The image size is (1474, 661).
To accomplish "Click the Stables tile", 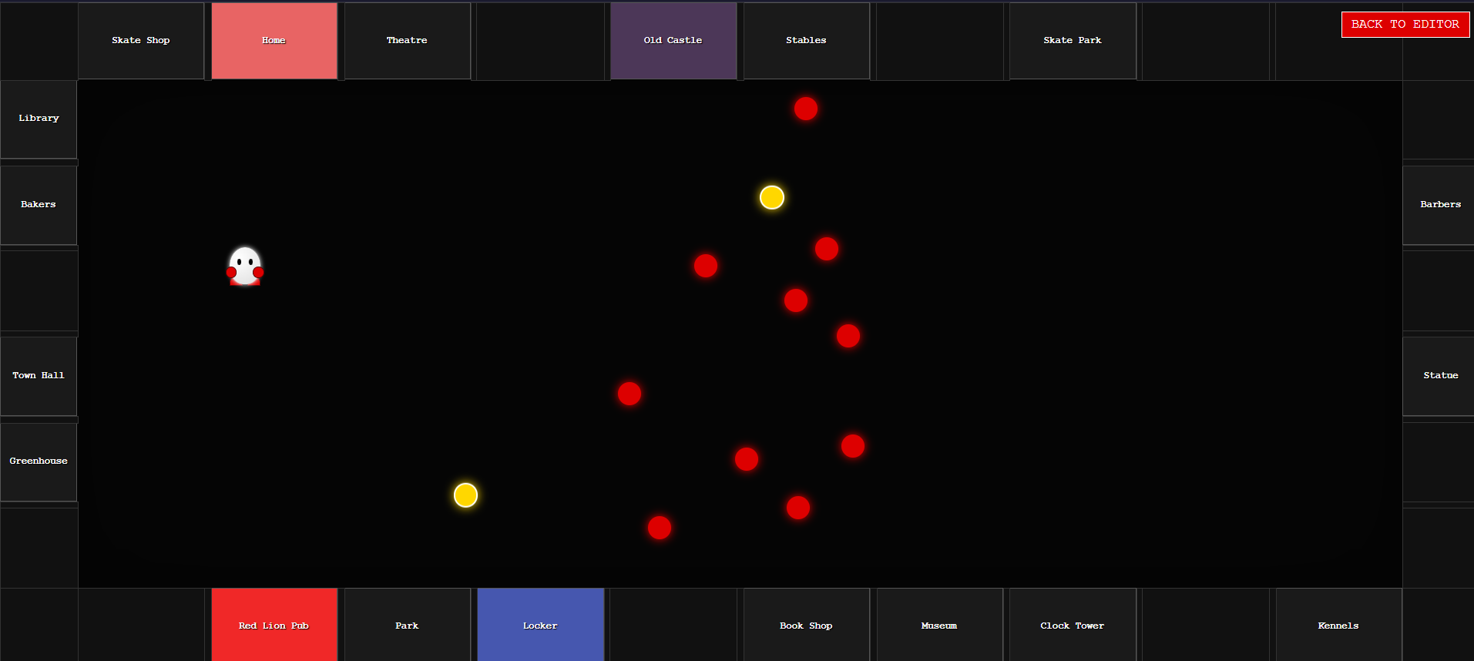I will coord(805,41).
